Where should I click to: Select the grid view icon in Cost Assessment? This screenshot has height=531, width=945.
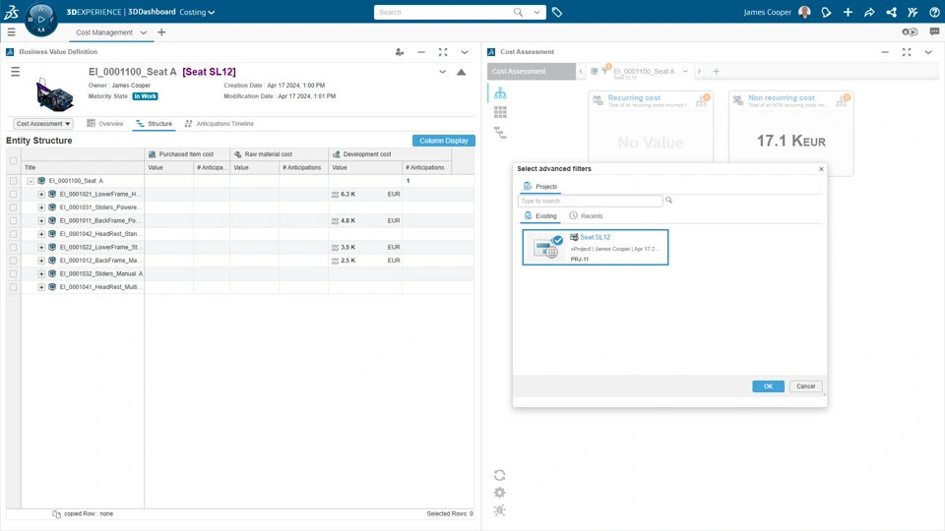tap(500, 112)
